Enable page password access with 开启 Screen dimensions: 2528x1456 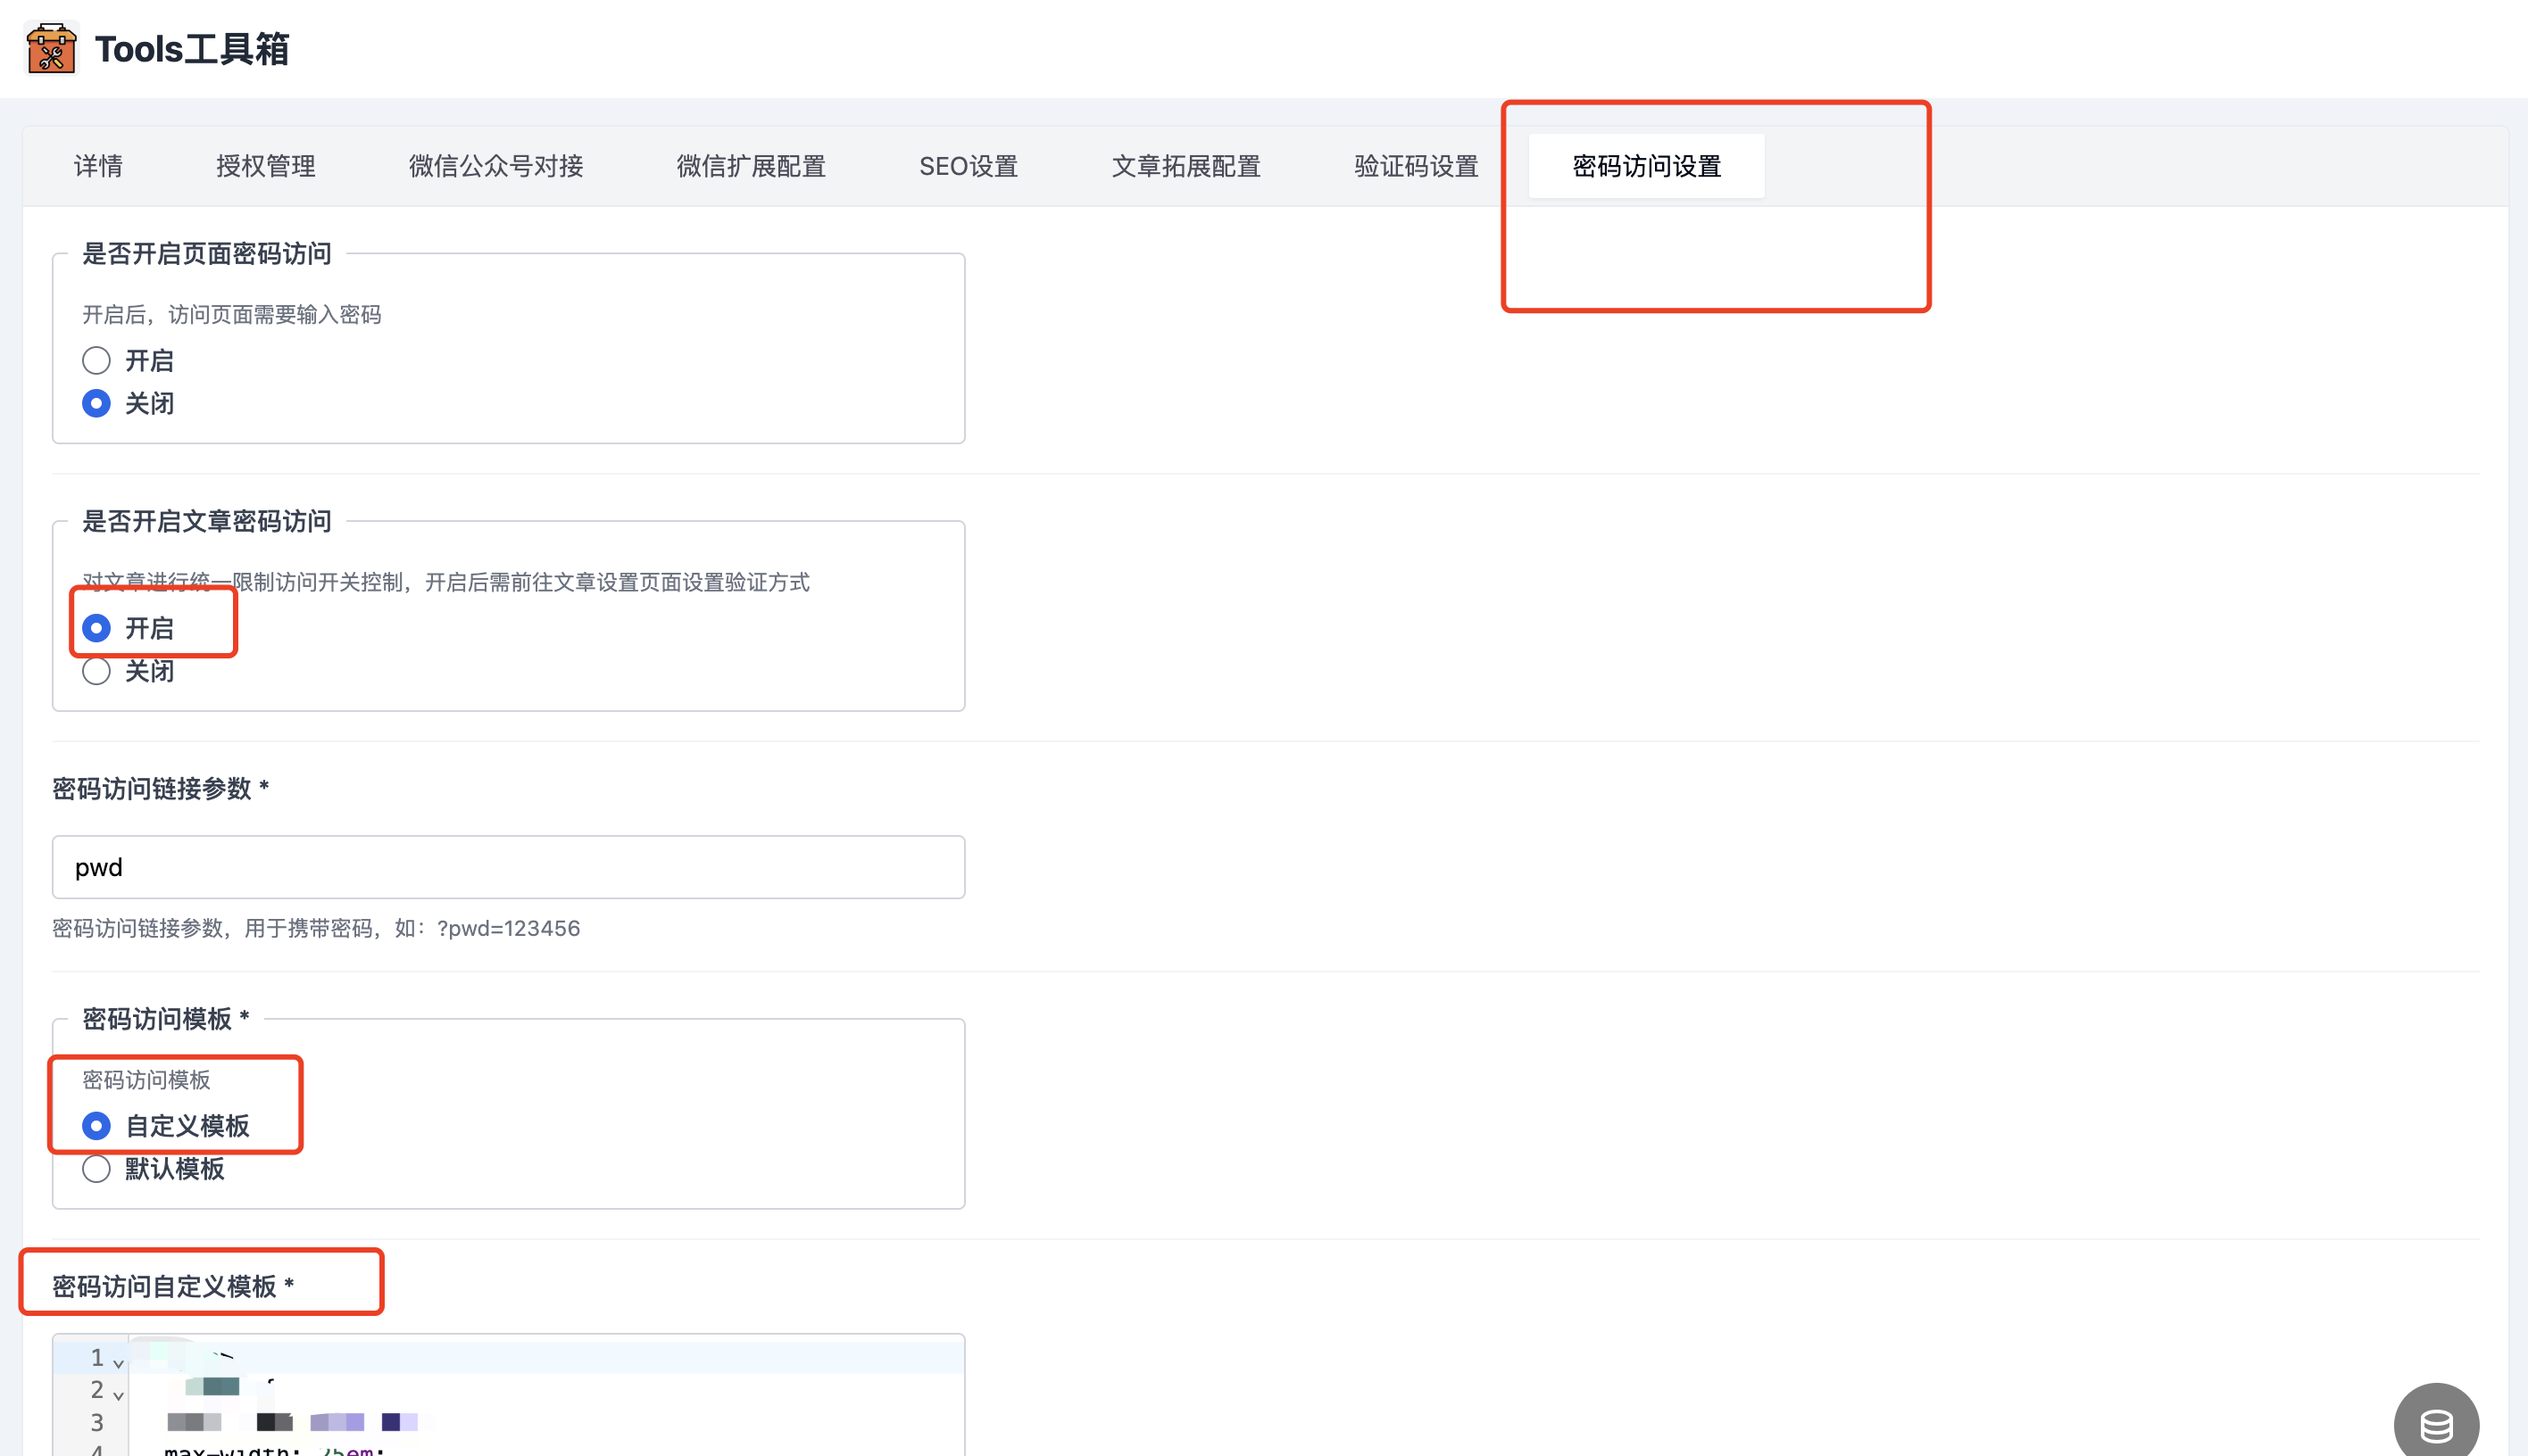(96, 360)
